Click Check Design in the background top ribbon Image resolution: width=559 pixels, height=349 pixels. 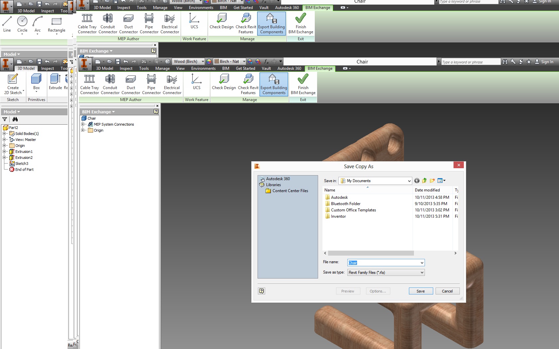pyautogui.click(x=222, y=21)
